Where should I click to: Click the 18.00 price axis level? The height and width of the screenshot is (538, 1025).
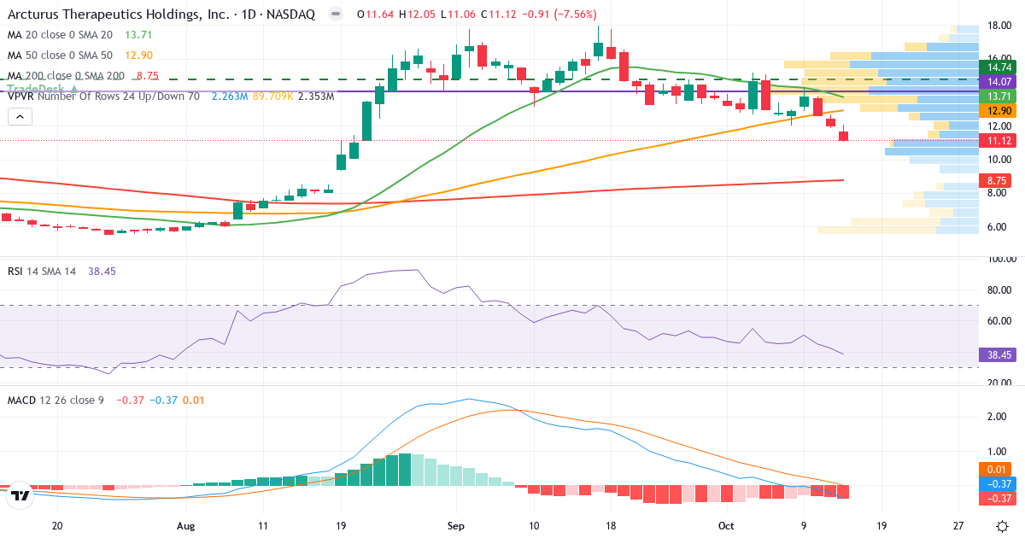(1000, 26)
